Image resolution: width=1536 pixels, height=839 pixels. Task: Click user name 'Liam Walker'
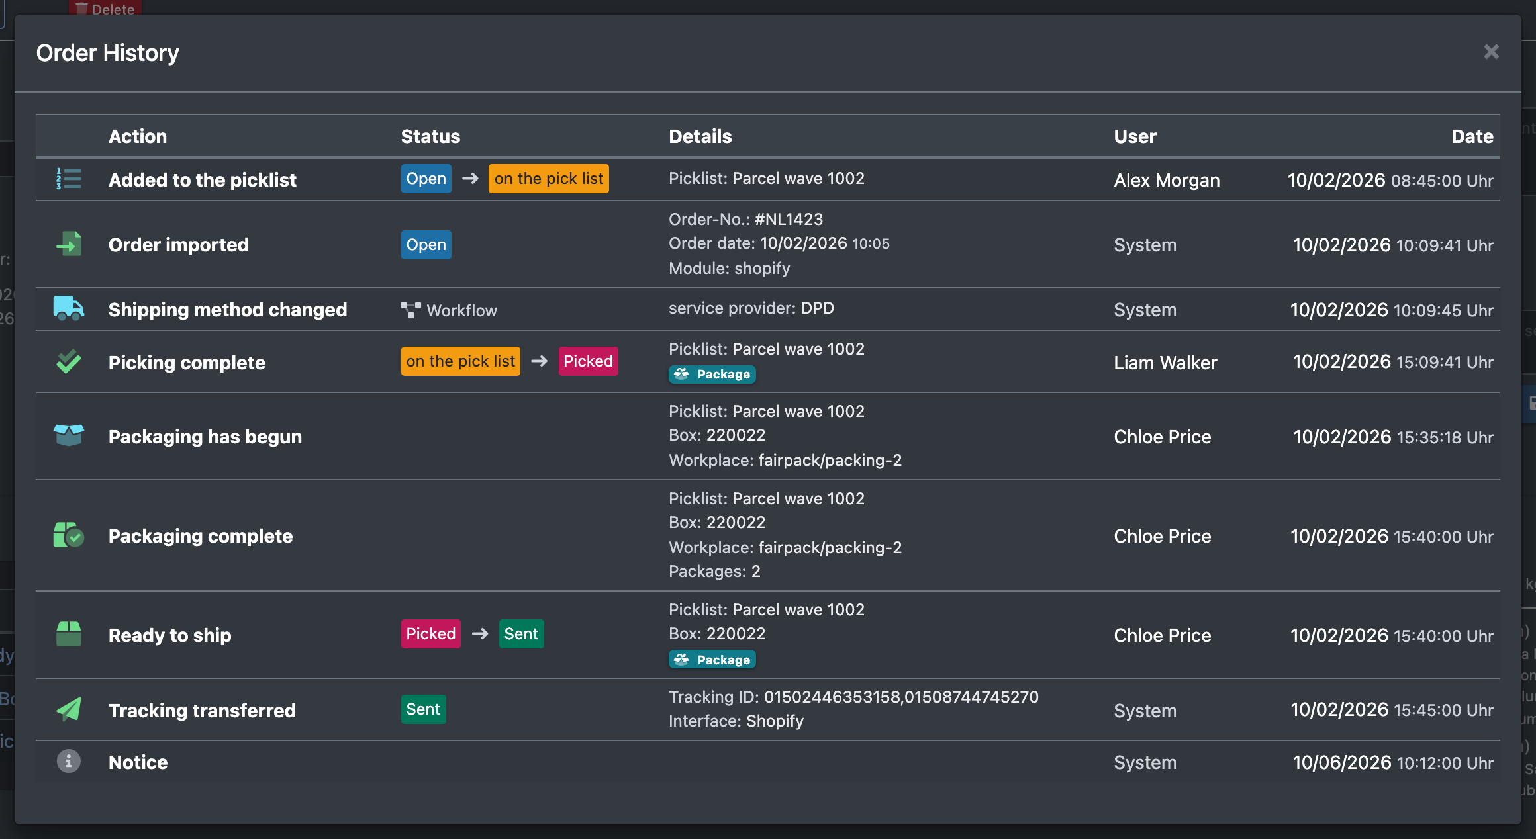click(1165, 363)
